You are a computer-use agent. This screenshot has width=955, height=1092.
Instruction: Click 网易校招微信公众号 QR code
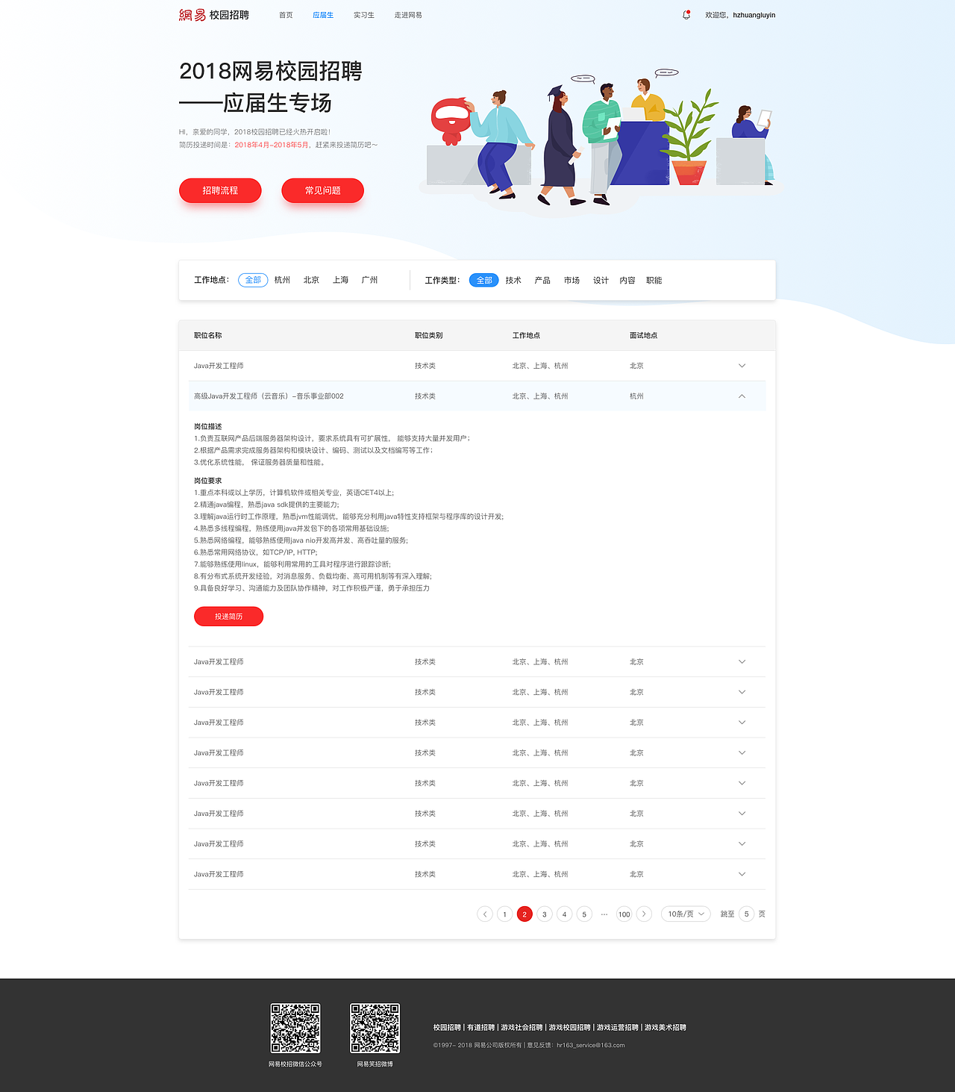pos(295,1029)
